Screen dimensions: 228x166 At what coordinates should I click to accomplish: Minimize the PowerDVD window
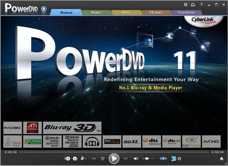[209, 5]
